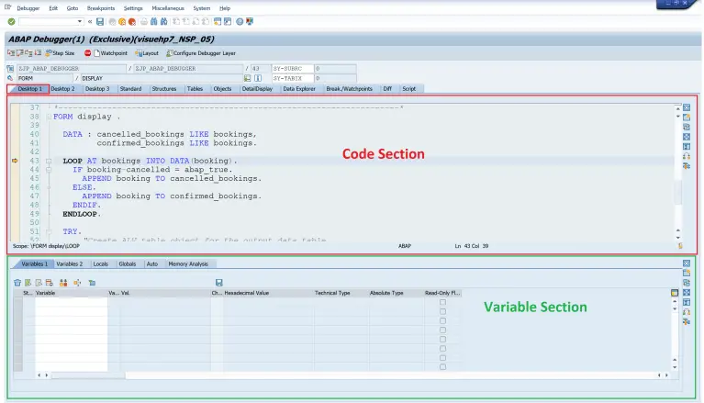Click the red Stop breakpoint icon
This screenshot has height=403, width=704.
tap(87, 53)
